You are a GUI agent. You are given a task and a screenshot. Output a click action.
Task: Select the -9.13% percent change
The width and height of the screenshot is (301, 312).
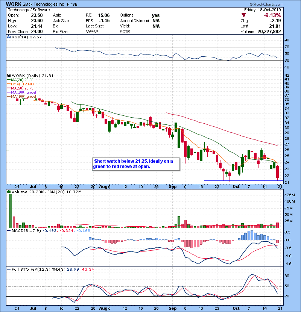[272, 15]
